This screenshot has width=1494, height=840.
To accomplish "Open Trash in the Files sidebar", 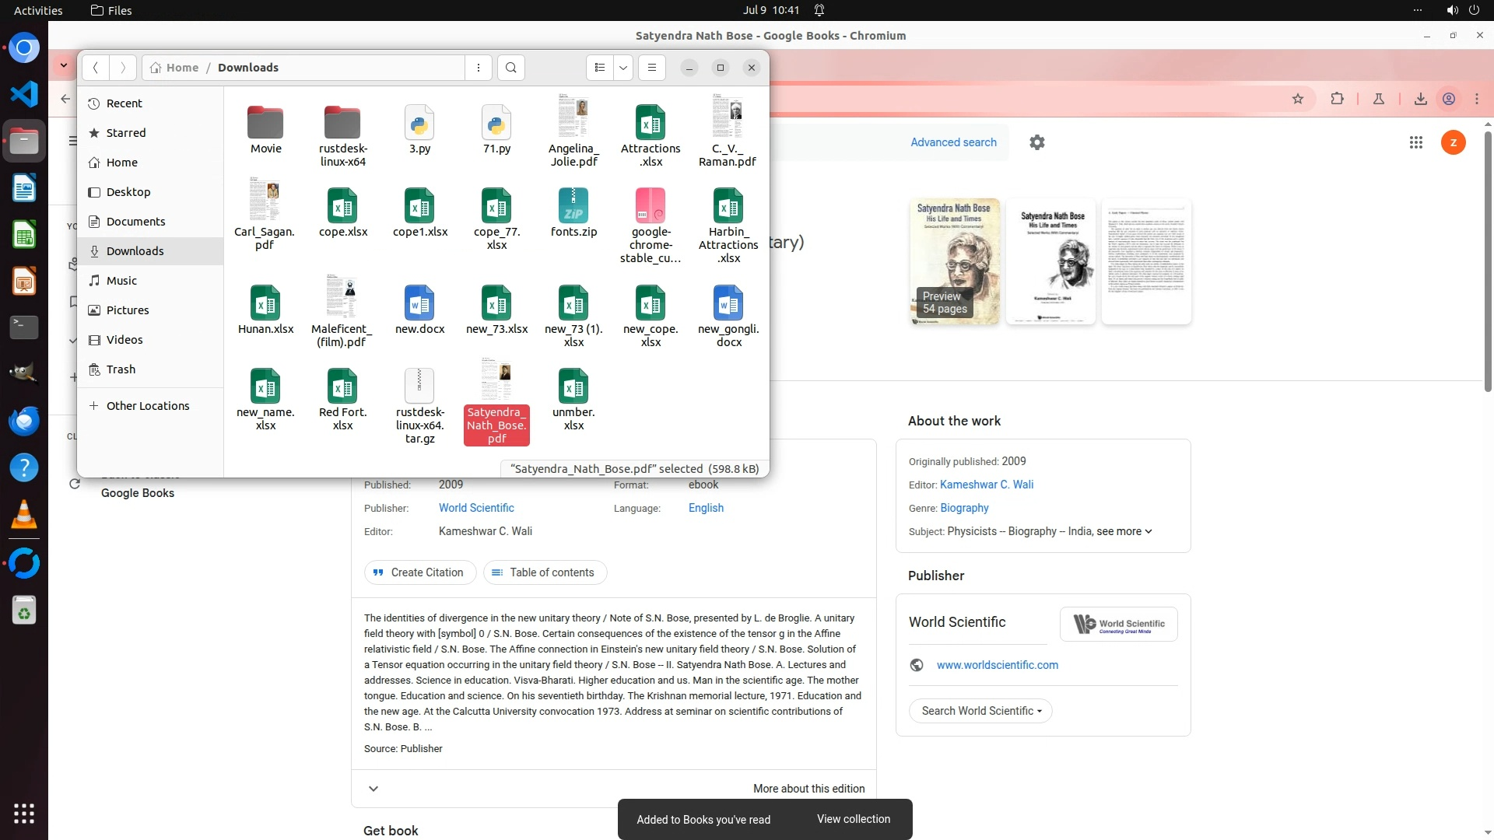I will 121,369.
